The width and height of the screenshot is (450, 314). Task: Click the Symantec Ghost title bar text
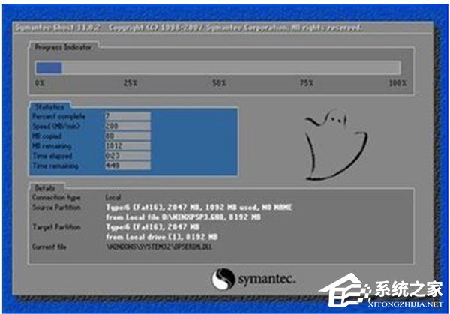188,28
